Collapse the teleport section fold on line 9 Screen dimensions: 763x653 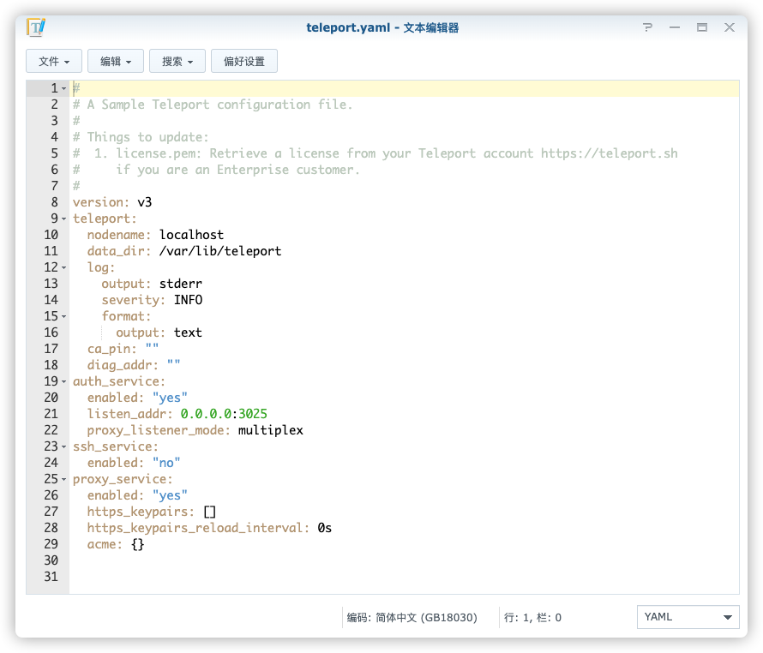(63, 219)
